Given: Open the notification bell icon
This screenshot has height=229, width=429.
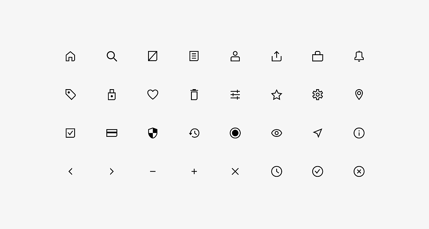Looking at the screenshot, I should (359, 56).
